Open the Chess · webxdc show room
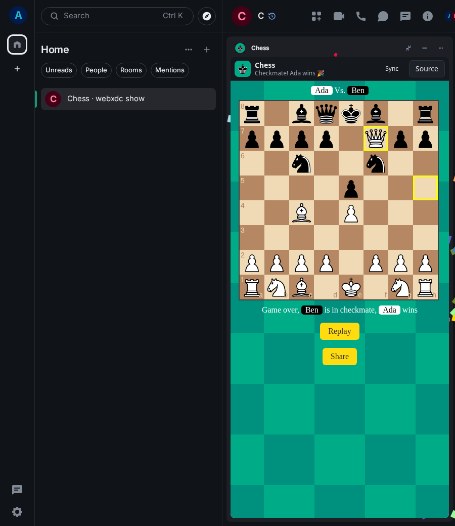The width and height of the screenshot is (455, 526). point(128,99)
